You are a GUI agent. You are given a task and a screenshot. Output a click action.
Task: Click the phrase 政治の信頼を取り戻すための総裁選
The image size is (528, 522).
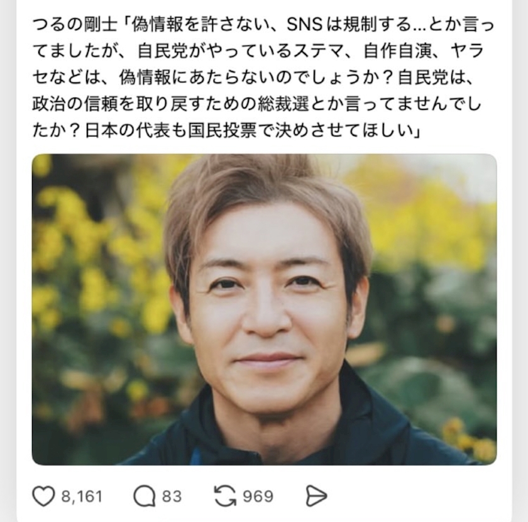tap(171, 104)
